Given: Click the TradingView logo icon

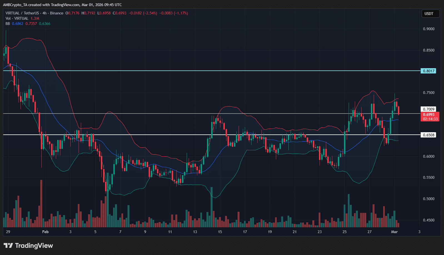Looking at the screenshot, I should click(8, 246).
